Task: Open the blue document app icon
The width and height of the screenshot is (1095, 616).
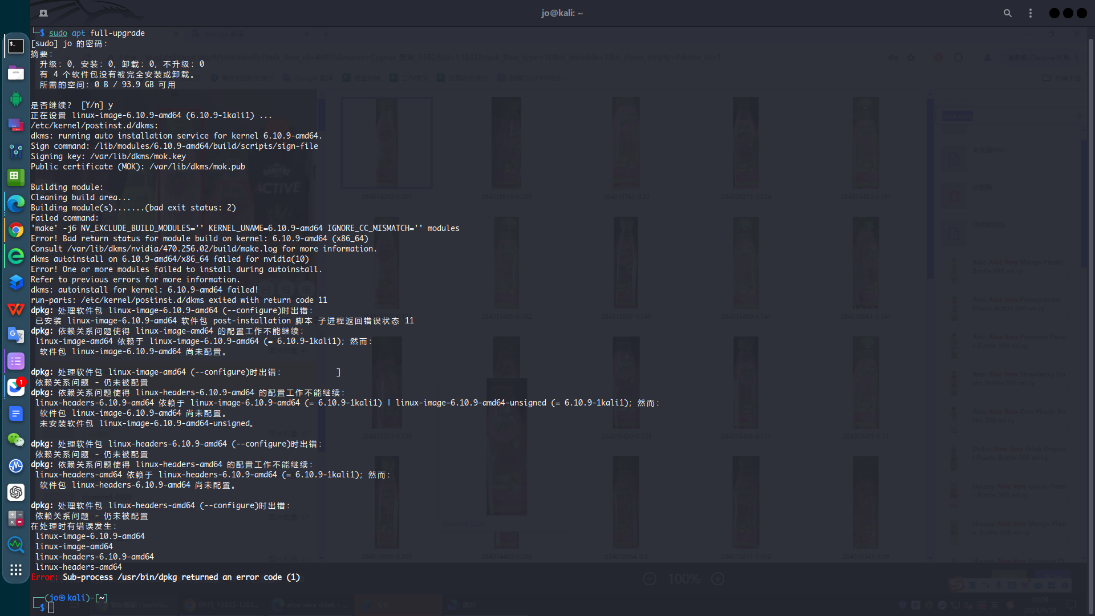Action: pyautogui.click(x=15, y=414)
